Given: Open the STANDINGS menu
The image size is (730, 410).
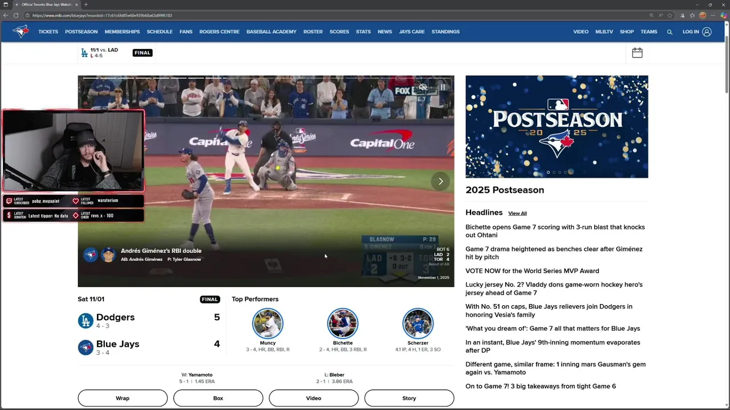Looking at the screenshot, I should (445, 32).
